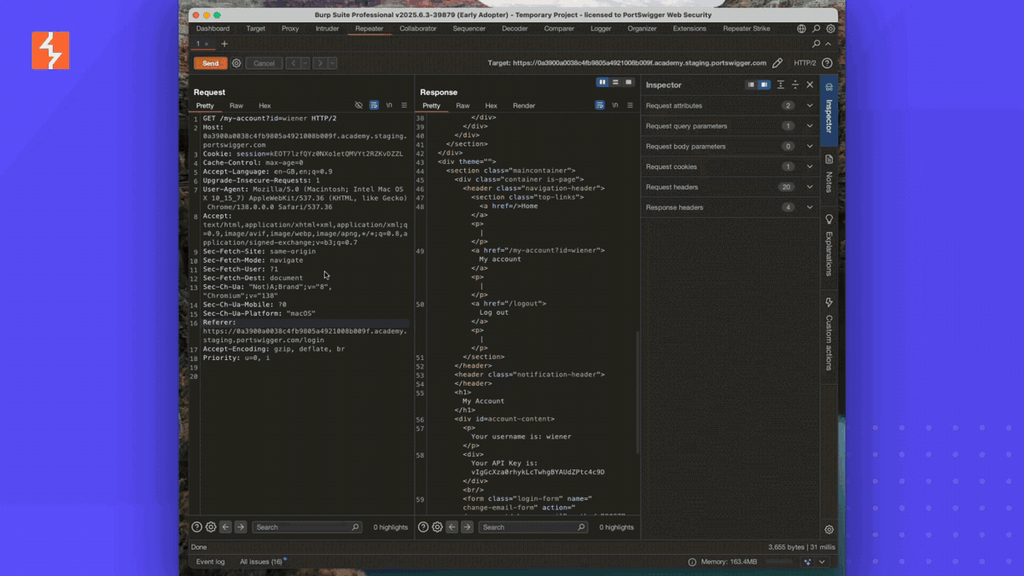Go to next Response search match
1024x576 pixels.
[x=467, y=527]
